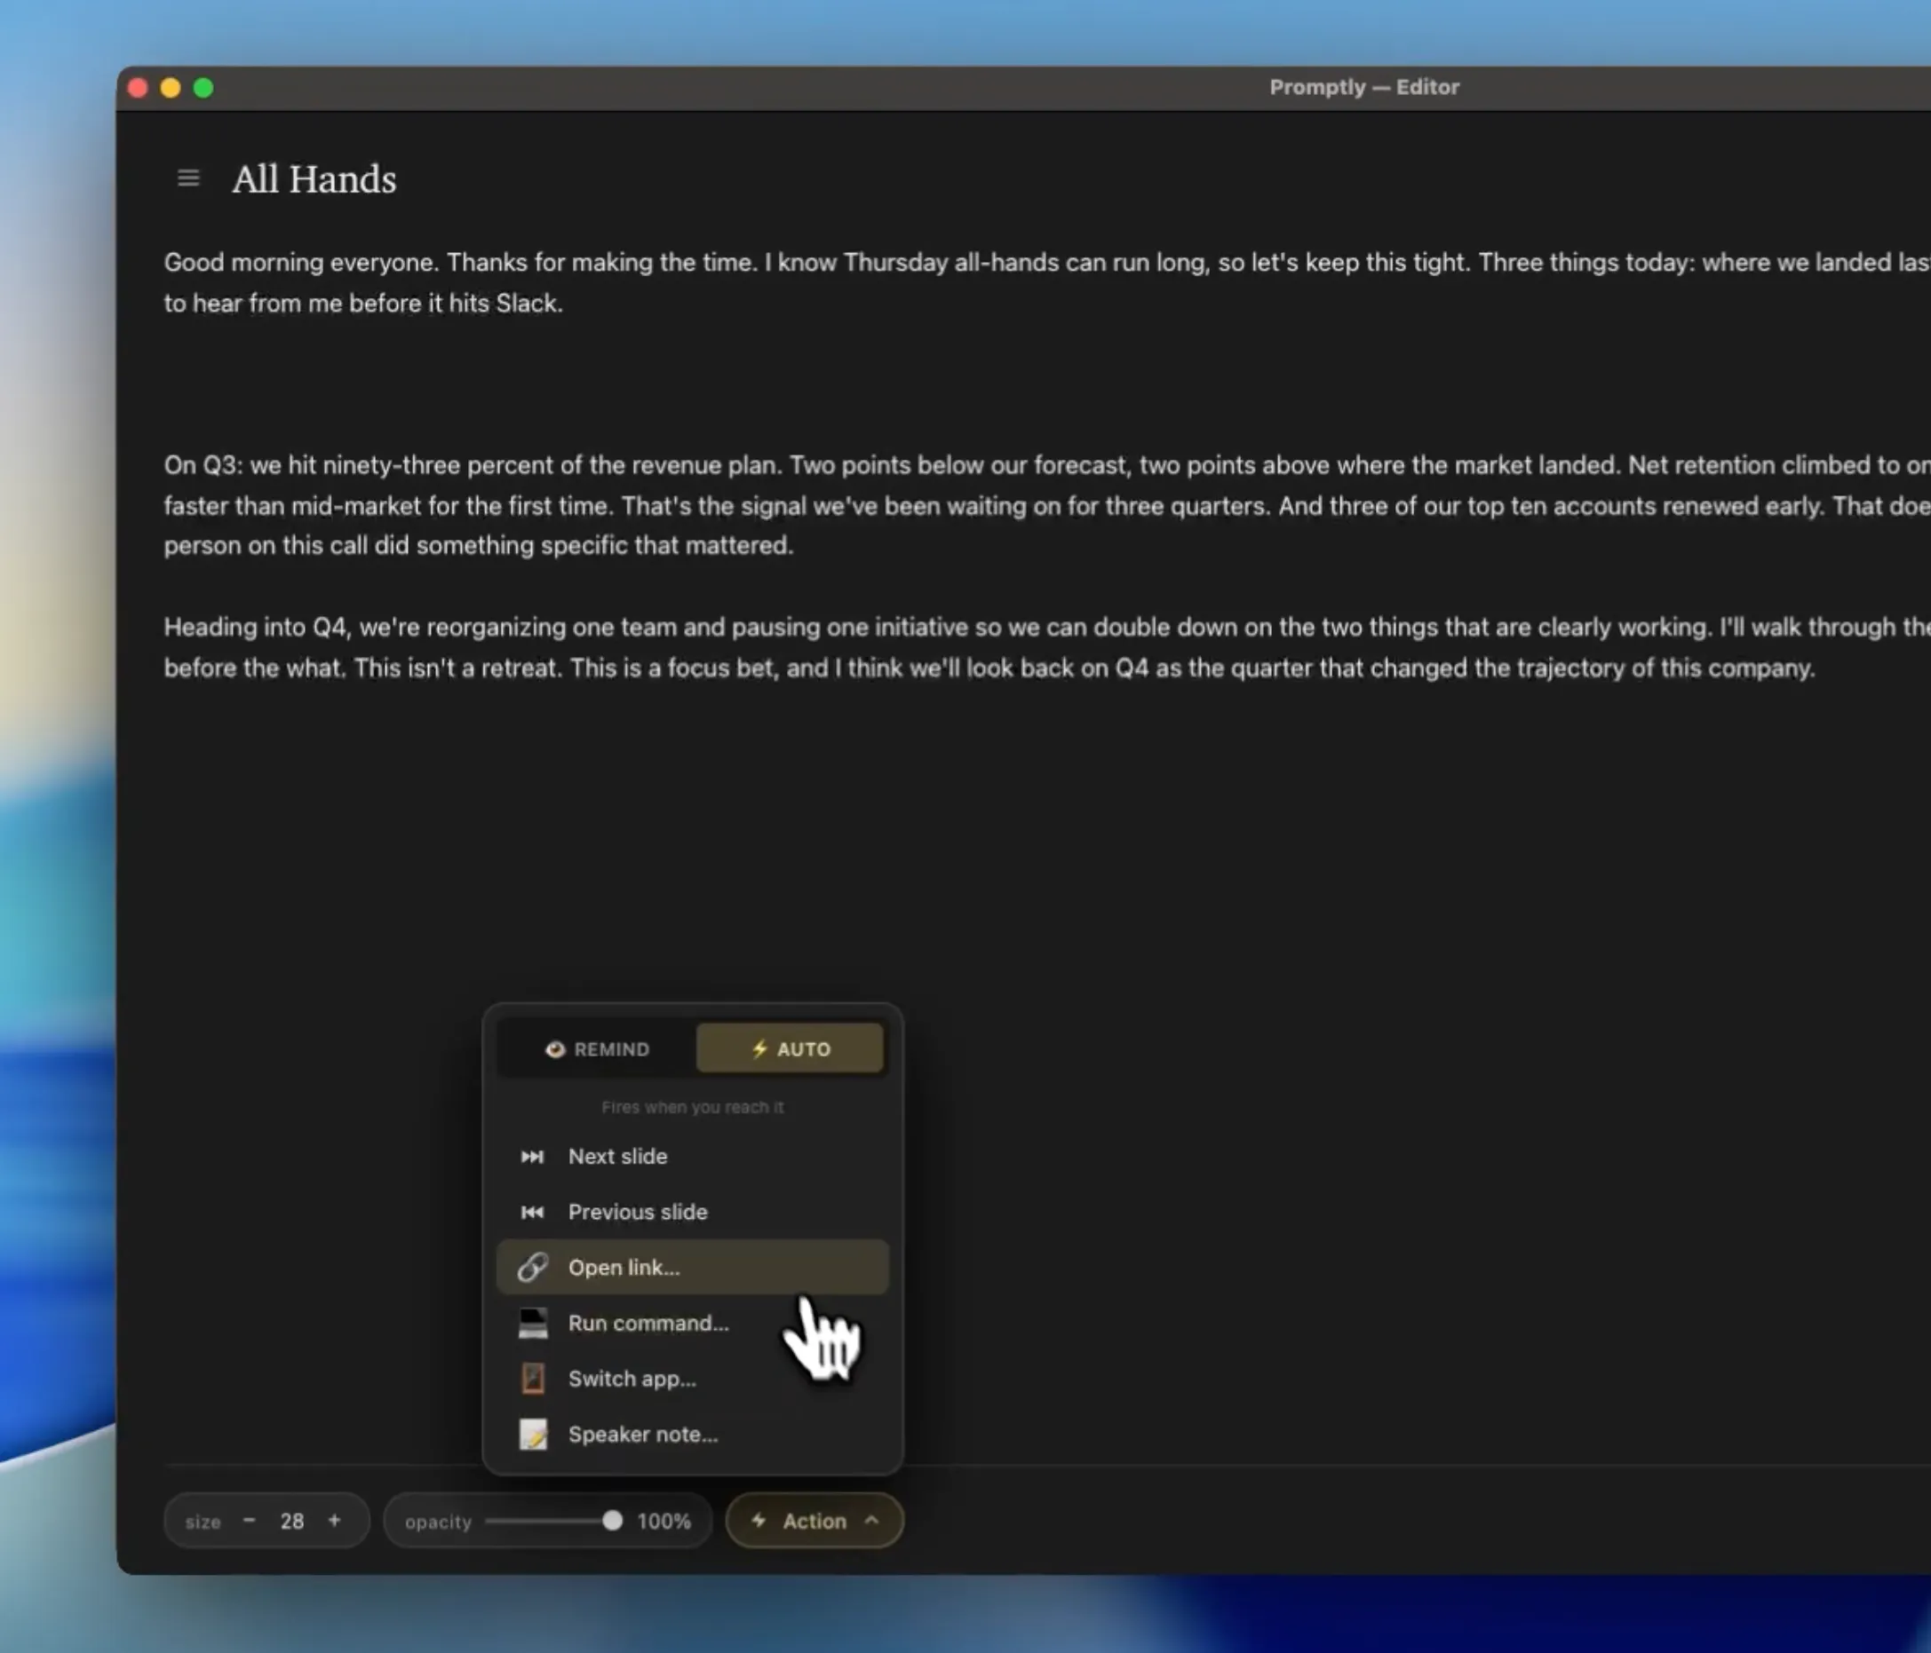Click the 'Promptly — Editor' window title
The height and width of the screenshot is (1653, 1931).
1364,88
